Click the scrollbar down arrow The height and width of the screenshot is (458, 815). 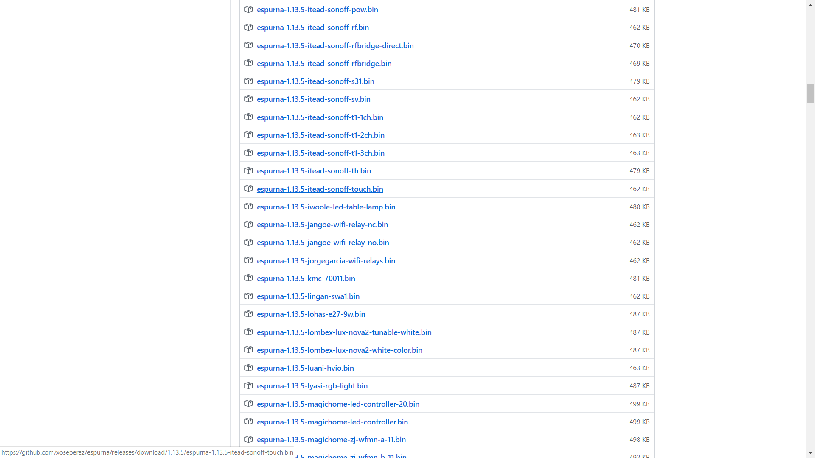[x=810, y=453]
